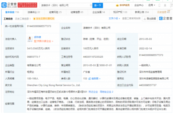Screen dimensions: 175x117
Task: Click the 发生变更时通知我 button
Action: (44, 19)
